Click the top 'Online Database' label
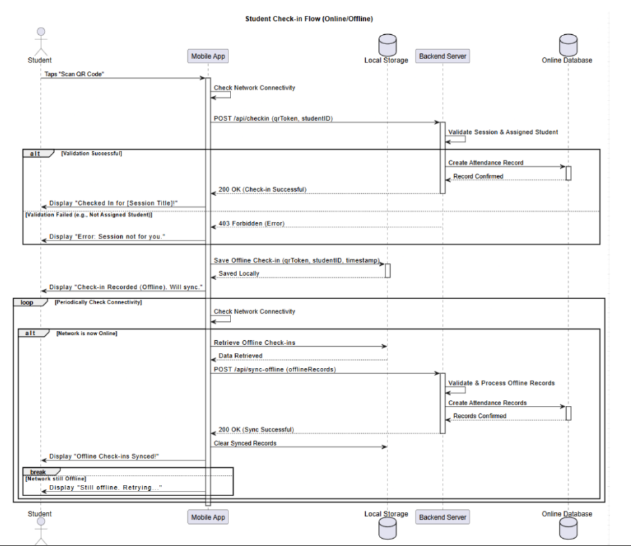This screenshot has width=631, height=546. coord(567,60)
